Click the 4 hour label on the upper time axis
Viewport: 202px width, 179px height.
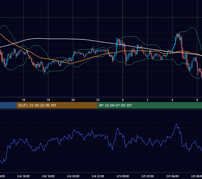pyautogui.click(x=172, y=100)
